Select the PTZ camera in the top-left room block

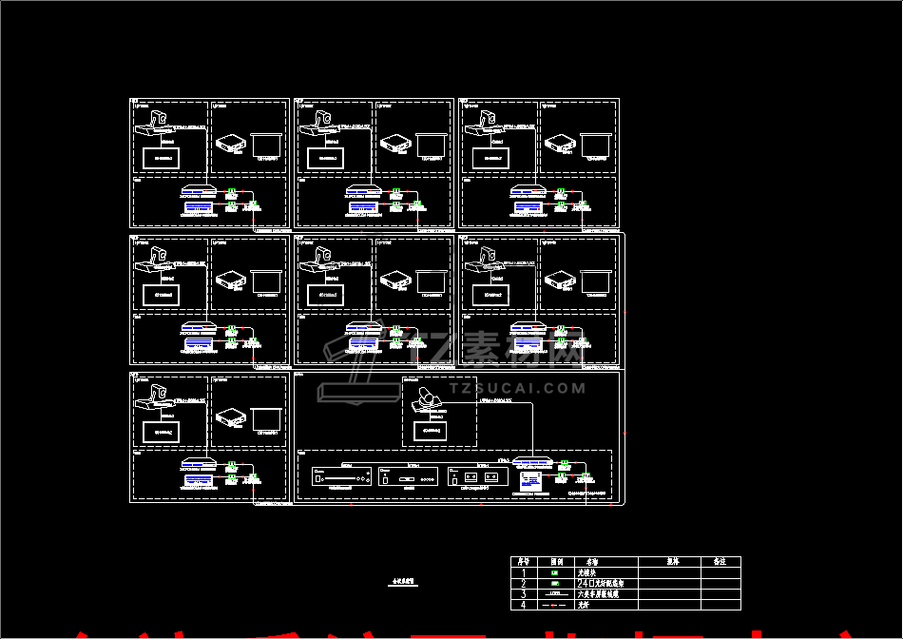click(x=154, y=124)
